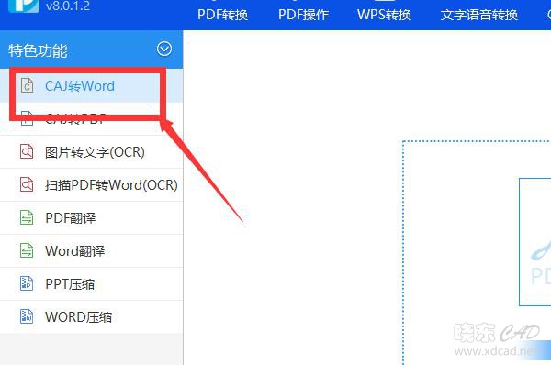Open 图片转文字(OCR) function
The width and height of the screenshot is (551, 365).
click(x=95, y=152)
